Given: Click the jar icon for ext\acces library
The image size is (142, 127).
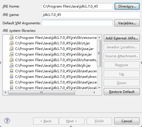Looking at the screenshot, I should (12, 71).
